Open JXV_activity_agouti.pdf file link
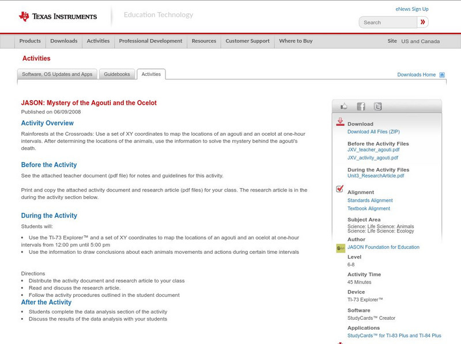The image size is (461, 344). pyautogui.click(x=373, y=158)
